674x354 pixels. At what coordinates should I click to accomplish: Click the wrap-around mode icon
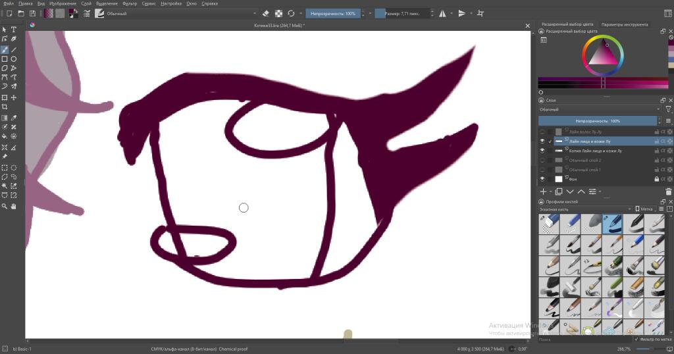tap(480, 14)
